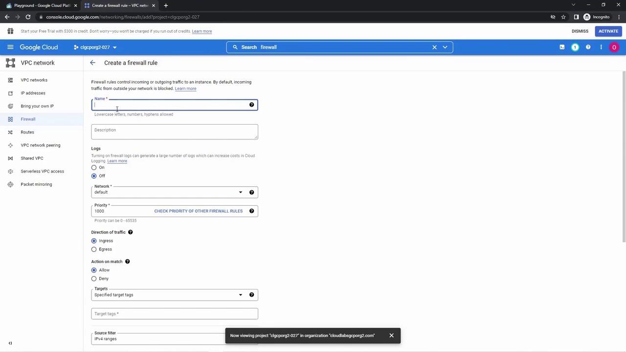Open IP addresses page
The image size is (626, 352).
[33, 93]
